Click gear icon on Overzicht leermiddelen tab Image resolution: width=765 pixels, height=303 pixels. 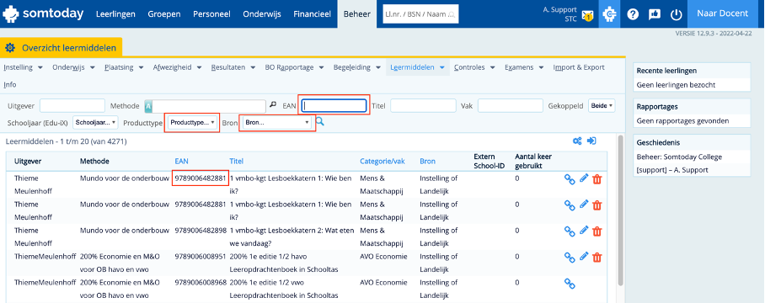[10, 48]
